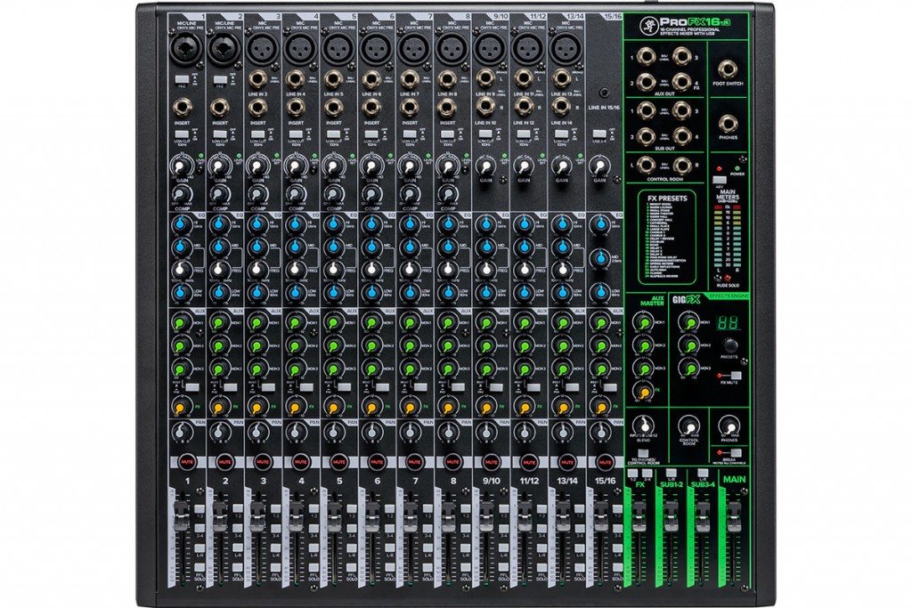Screen dimensions: 912x608
Task: Click the channel 3 XLR mic input
Action: click(262, 49)
